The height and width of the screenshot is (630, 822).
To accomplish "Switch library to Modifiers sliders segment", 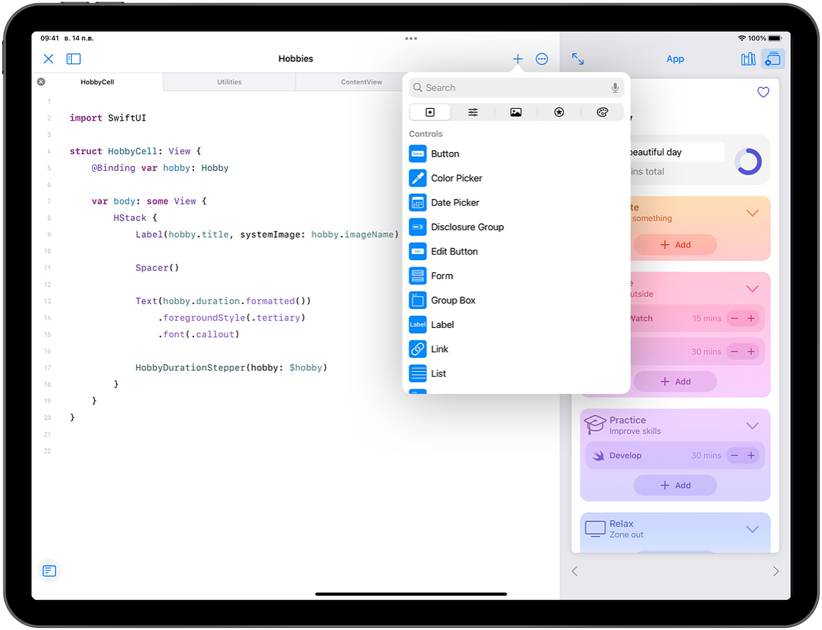I will point(473,112).
